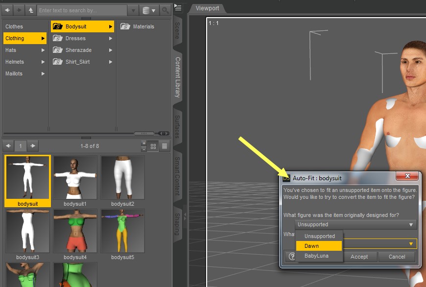426x287 pixels.
Task: Go back using the left arrow in search bar
Action: [x=7, y=10]
